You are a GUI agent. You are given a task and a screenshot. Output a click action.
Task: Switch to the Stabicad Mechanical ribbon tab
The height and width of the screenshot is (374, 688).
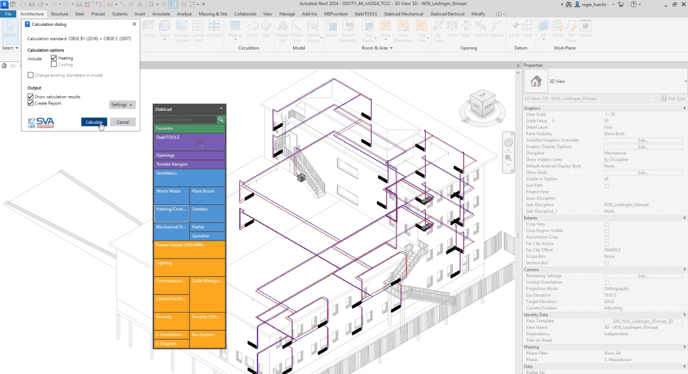coord(404,14)
